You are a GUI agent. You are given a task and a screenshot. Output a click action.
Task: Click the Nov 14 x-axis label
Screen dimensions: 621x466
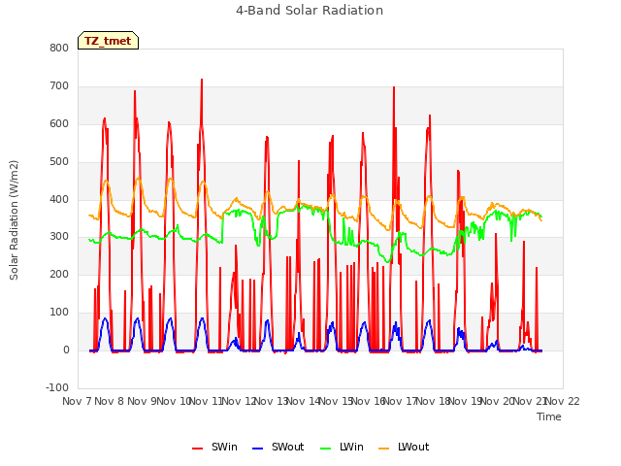[x=303, y=401]
